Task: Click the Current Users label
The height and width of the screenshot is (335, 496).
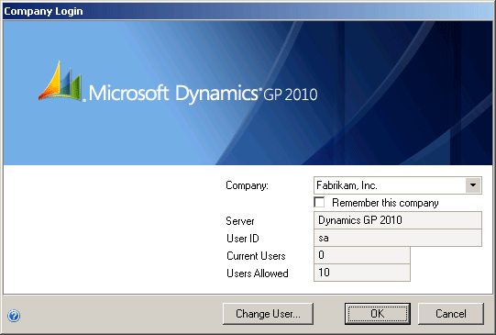Action: 256,256
